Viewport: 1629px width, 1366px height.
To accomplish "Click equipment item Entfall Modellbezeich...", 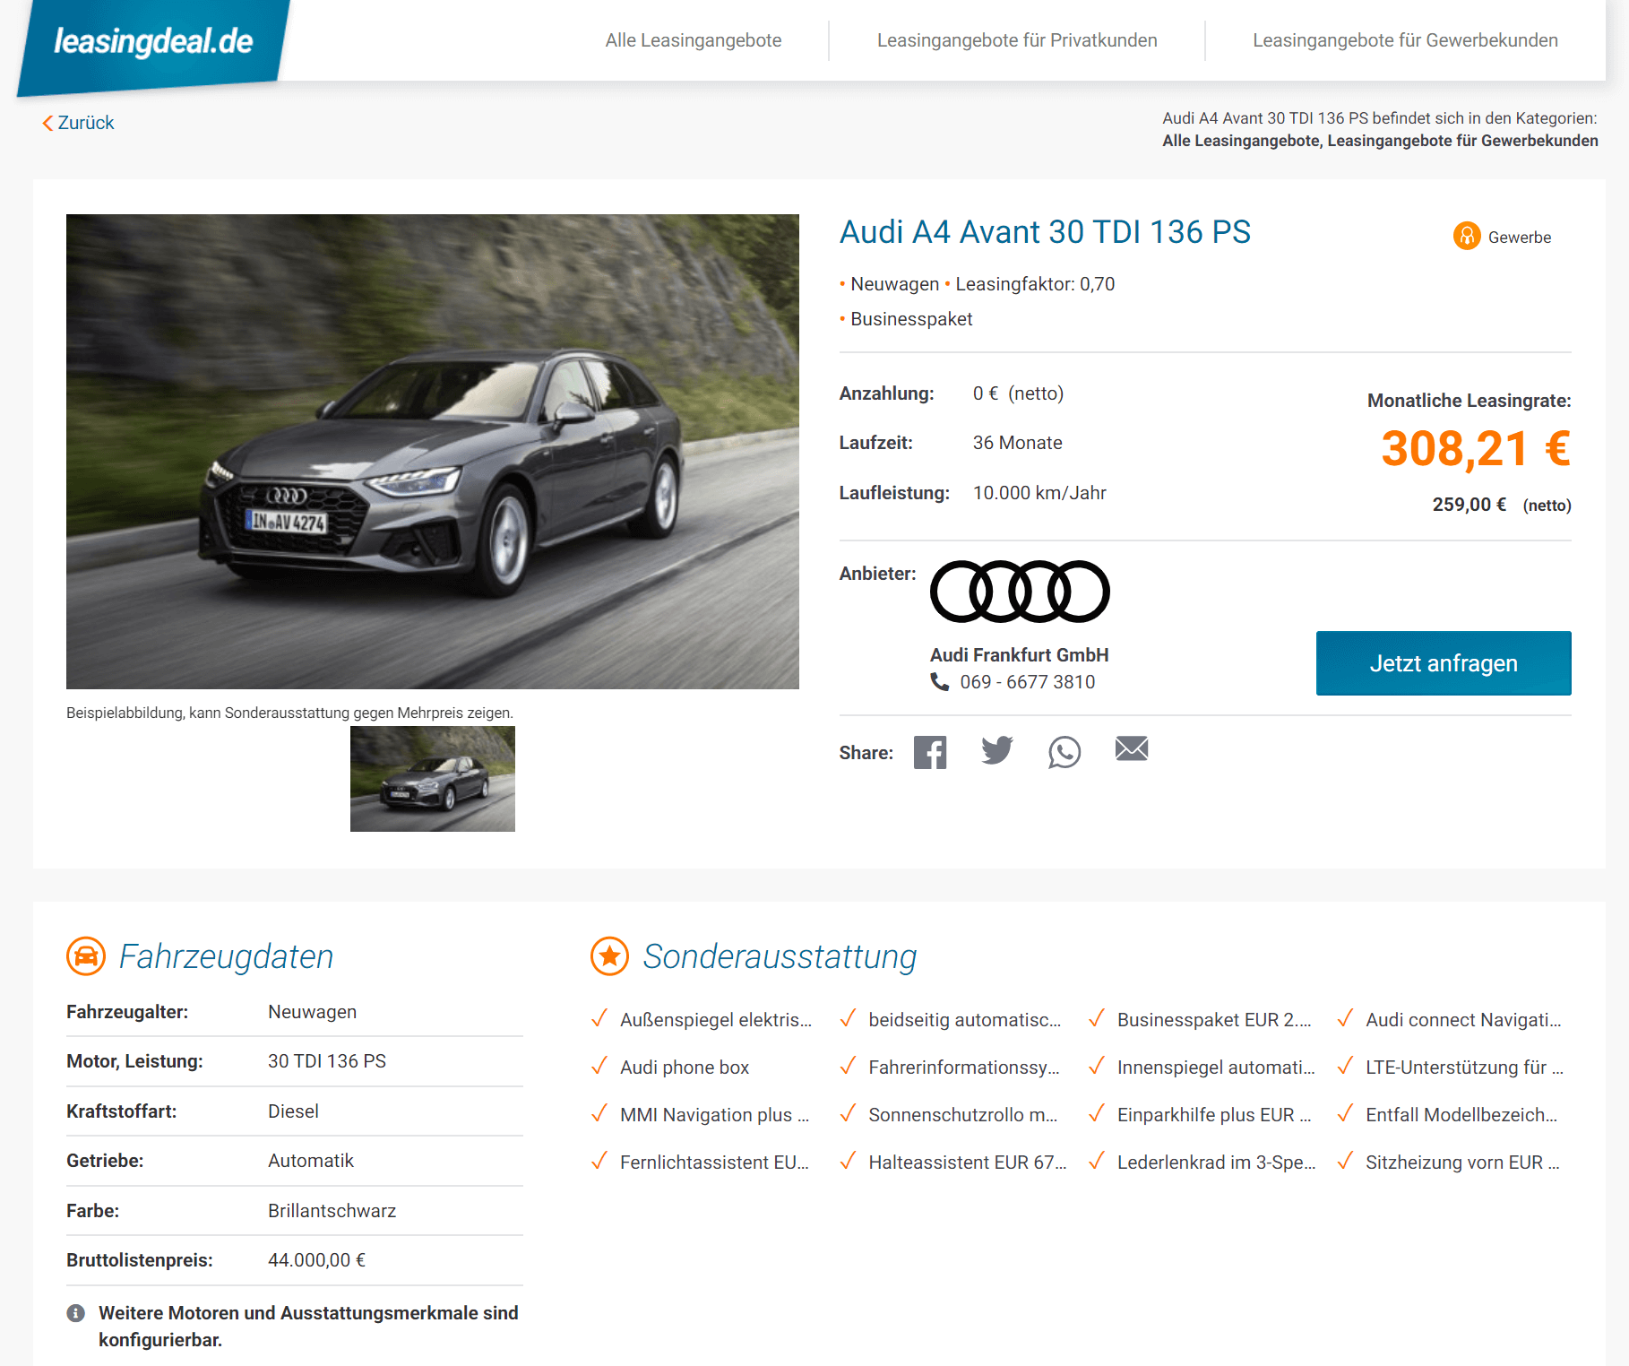I will [1461, 1115].
